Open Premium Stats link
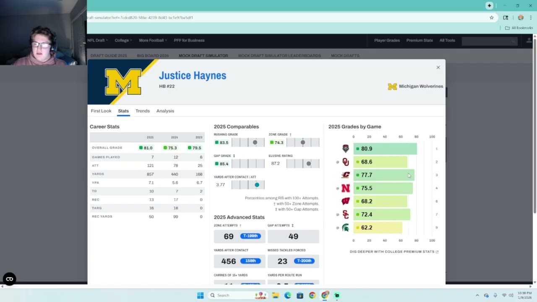Viewport: 537px width, 302px height. pyautogui.click(x=420, y=40)
